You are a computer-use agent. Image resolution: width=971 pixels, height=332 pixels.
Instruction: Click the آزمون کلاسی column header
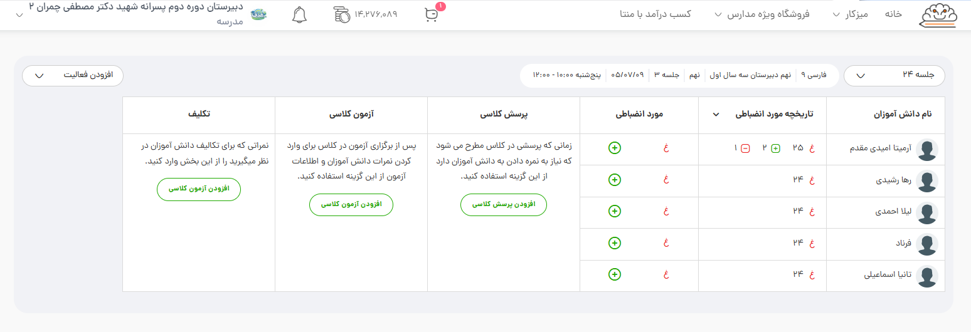(351, 115)
